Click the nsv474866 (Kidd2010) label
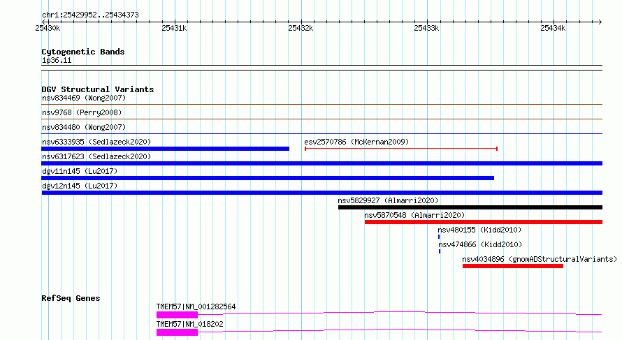 [480, 244]
